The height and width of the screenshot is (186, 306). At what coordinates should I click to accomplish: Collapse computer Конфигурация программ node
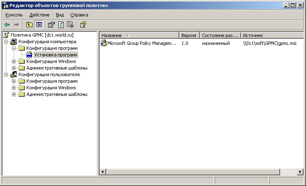[14, 48]
